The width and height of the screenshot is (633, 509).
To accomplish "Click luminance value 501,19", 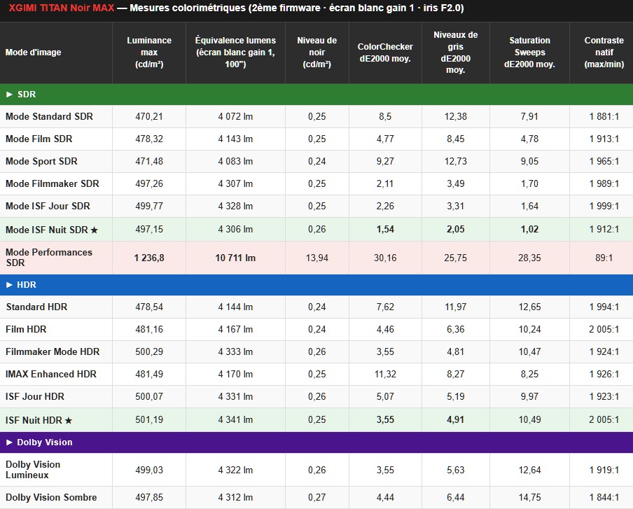I will [149, 420].
